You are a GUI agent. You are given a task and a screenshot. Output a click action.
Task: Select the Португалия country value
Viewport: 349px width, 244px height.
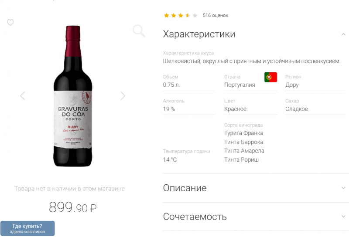240,85
